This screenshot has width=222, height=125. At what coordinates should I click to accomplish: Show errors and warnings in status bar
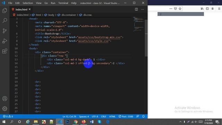8,116
